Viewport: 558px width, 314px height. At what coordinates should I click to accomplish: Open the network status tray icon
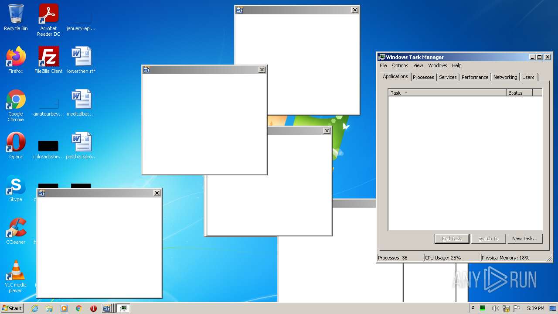pyautogui.click(x=506, y=308)
